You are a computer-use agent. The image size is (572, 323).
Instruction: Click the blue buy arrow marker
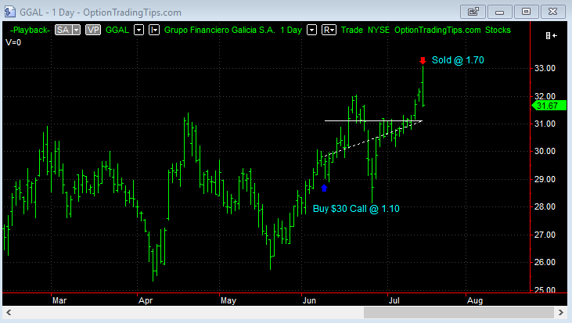pyautogui.click(x=324, y=188)
